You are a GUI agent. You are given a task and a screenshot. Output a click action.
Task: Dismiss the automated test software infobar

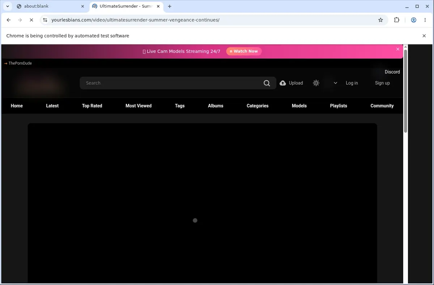tap(424, 36)
